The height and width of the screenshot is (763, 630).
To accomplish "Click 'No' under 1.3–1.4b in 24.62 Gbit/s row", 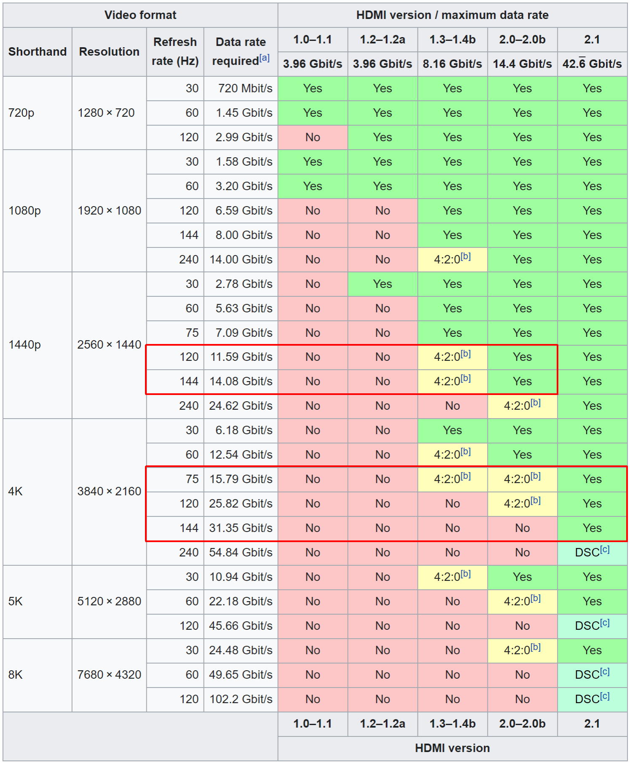I will click(452, 406).
